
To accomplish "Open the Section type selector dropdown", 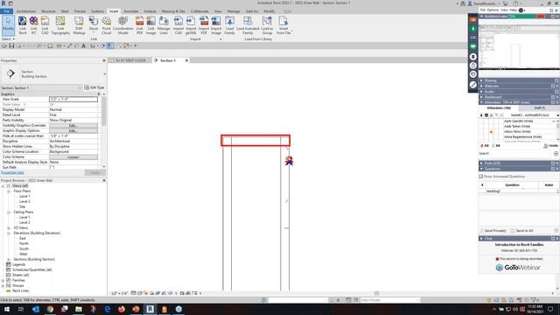I will (104, 73).
